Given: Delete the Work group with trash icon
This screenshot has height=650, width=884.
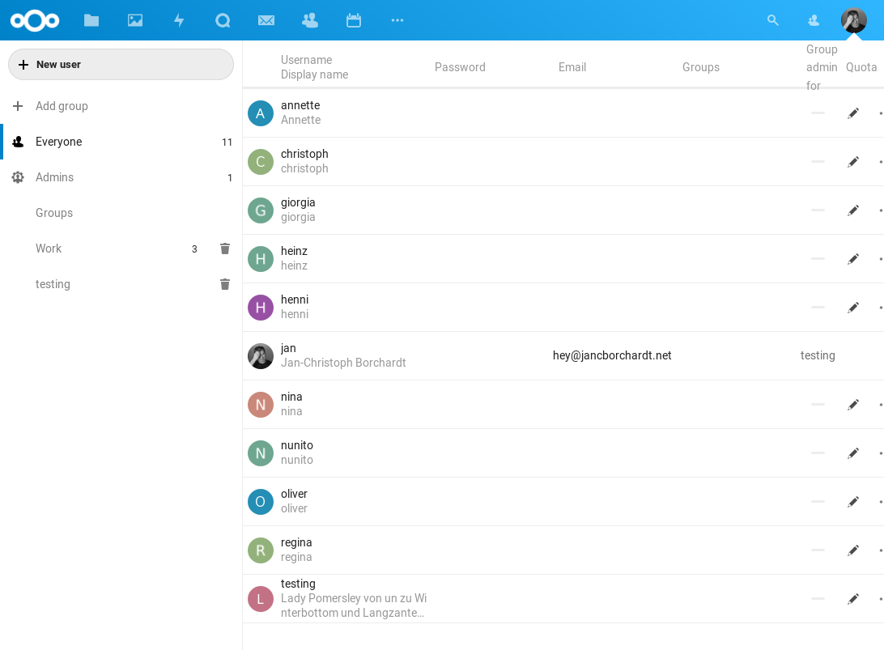Looking at the screenshot, I should tap(225, 249).
